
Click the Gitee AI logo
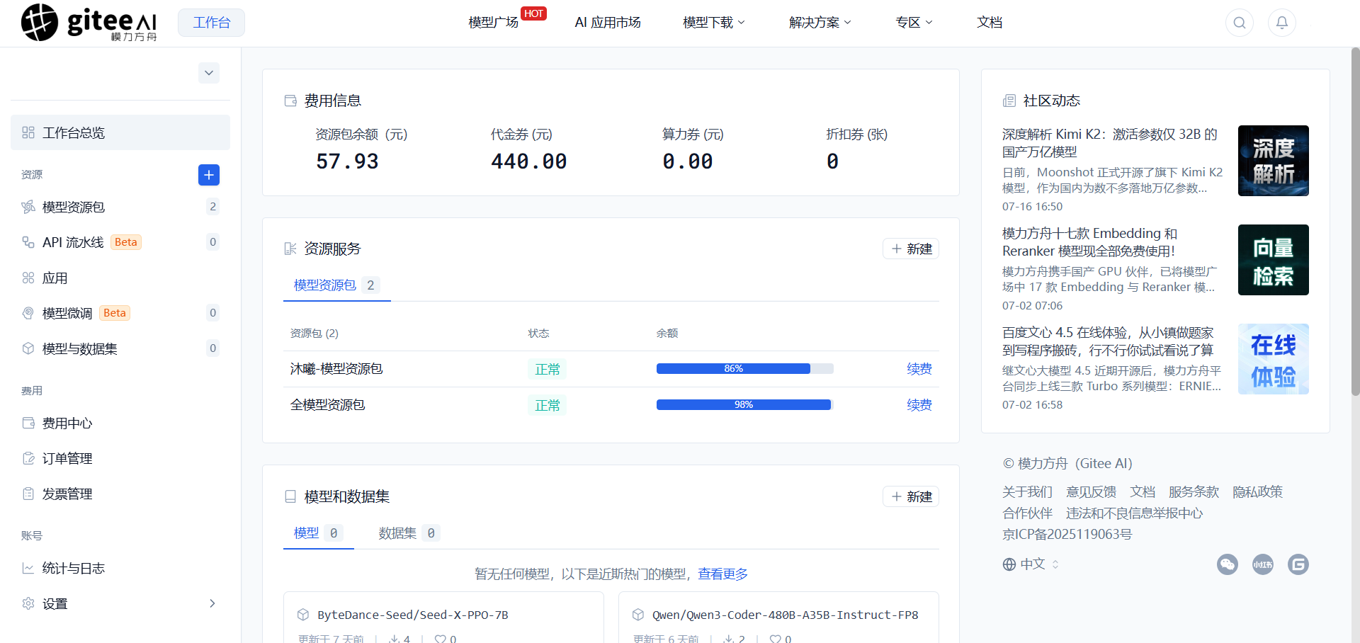(x=89, y=23)
